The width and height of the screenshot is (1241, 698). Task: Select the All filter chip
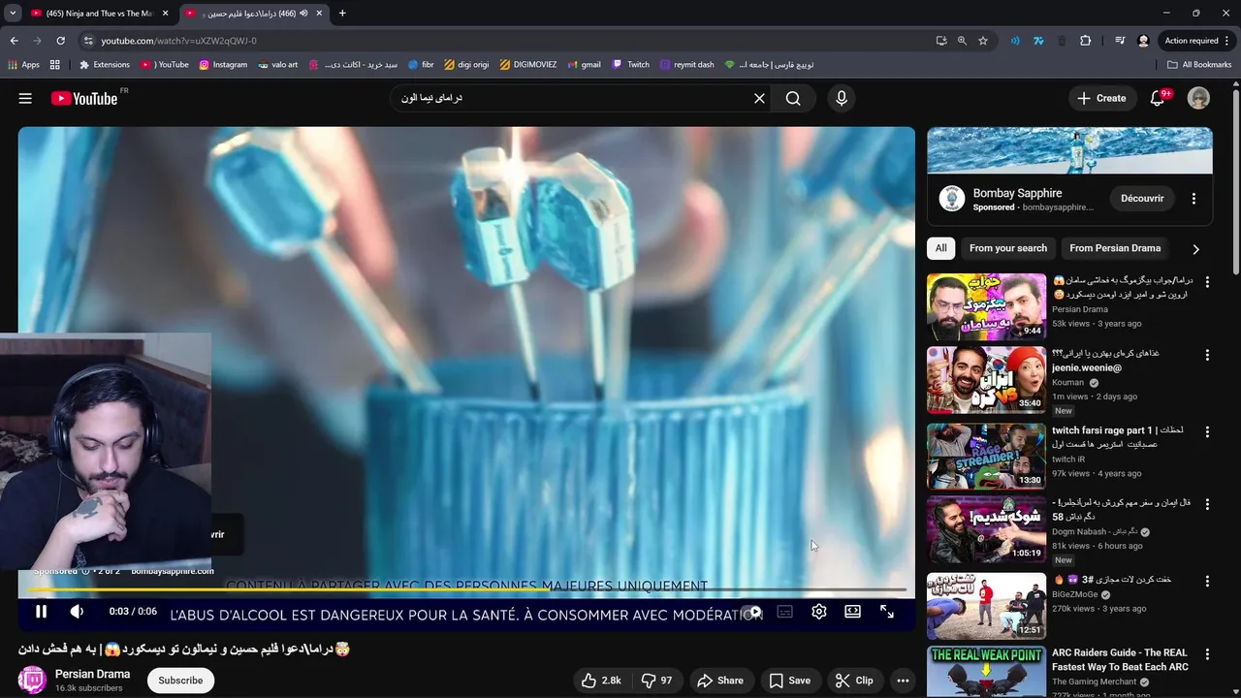point(940,248)
